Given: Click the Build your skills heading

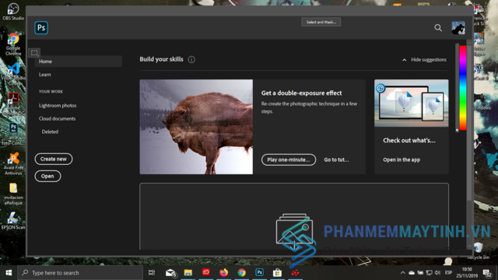Looking at the screenshot, I should [x=161, y=59].
